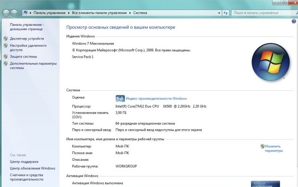Open Диспетчер устройств link
Image resolution: width=298 pixels, height=187 pixels.
(27, 39)
